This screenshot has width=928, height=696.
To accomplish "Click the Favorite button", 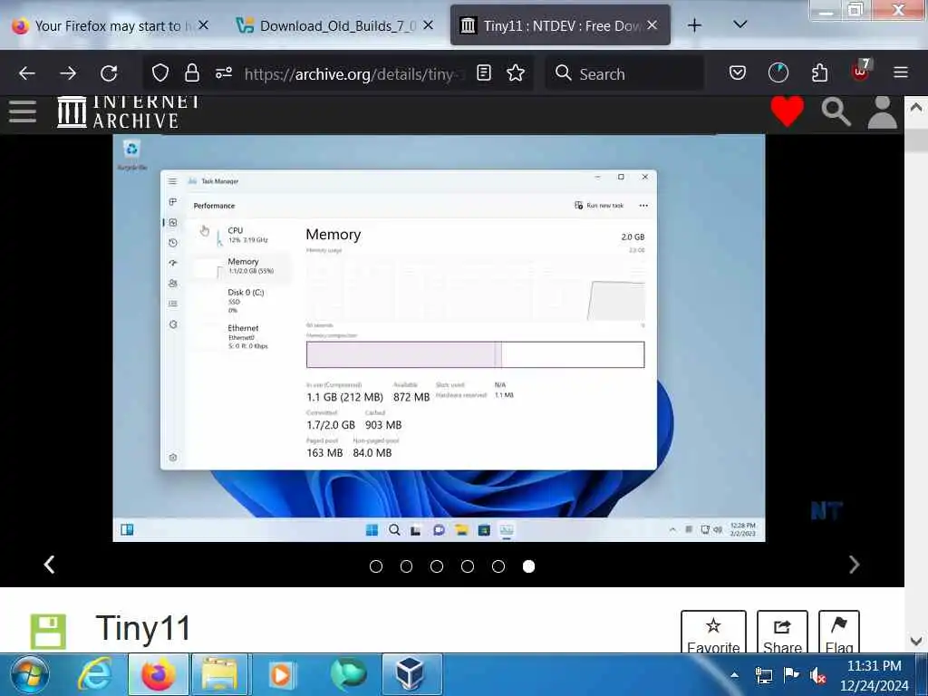I will pos(713,633).
